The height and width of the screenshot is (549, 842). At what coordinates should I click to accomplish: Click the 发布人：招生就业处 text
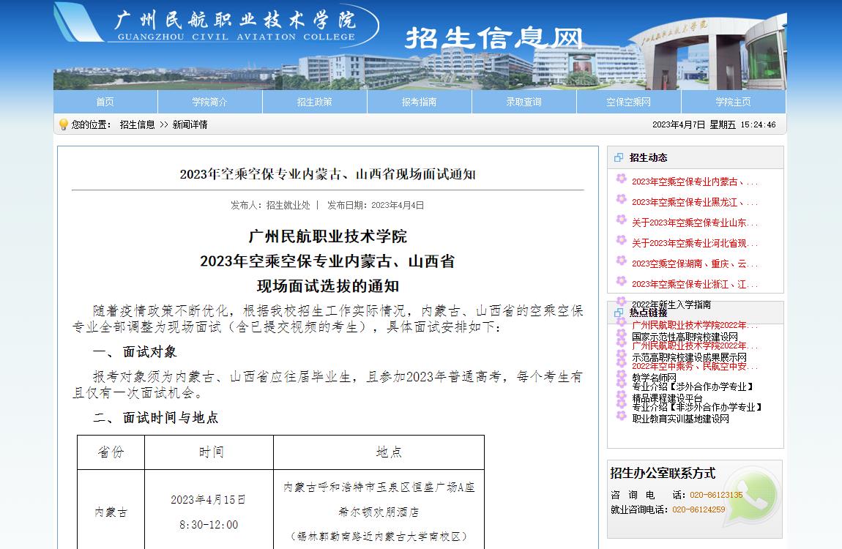point(270,205)
